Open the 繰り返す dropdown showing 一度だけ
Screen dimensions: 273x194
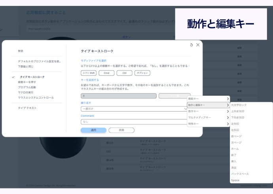tap(135, 108)
